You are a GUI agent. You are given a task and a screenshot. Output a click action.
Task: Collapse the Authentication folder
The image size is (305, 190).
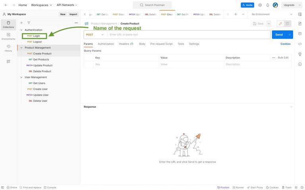pyautogui.click(x=21, y=30)
